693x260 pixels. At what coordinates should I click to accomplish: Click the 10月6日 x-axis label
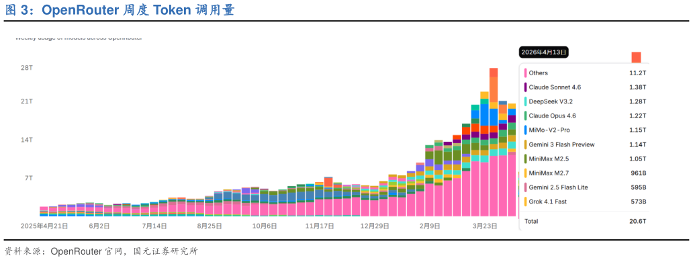pyautogui.click(x=265, y=226)
